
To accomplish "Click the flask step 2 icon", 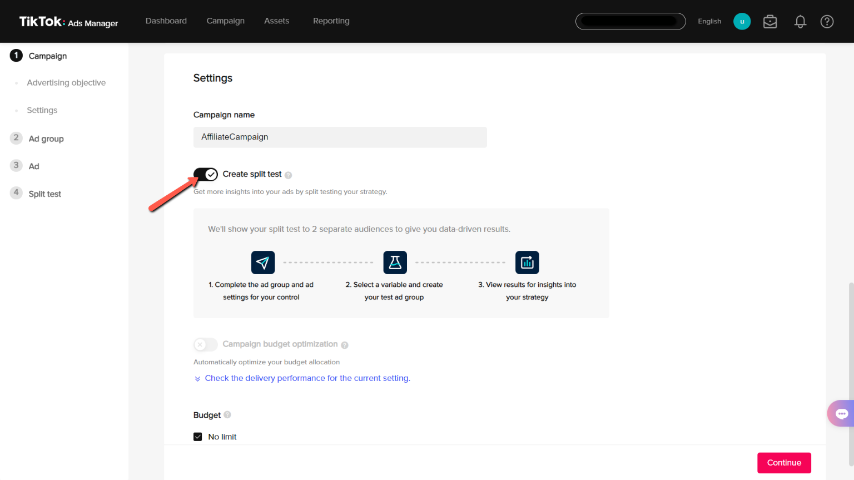I will pyautogui.click(x=395, y=262).
